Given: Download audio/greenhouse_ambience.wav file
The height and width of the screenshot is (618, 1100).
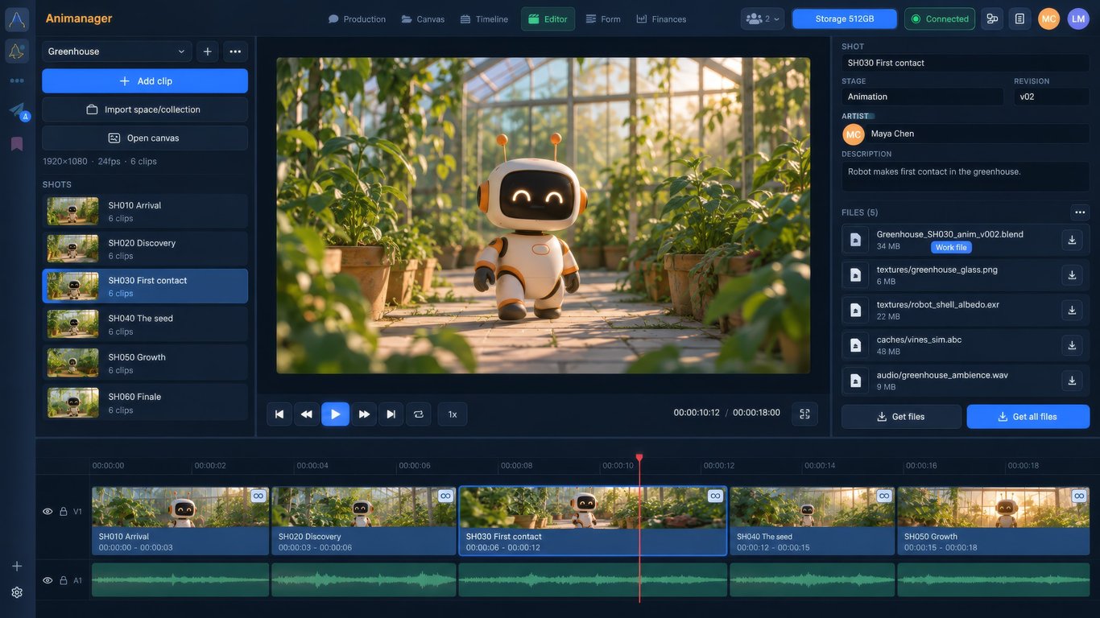Looking at the screenshot, I should coord(1072,381).
